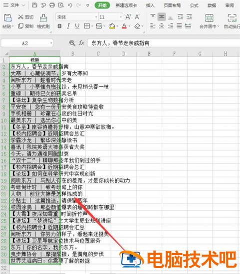Click the Format Painter brush icon
240x274 pixels.
tap(43, 18)
